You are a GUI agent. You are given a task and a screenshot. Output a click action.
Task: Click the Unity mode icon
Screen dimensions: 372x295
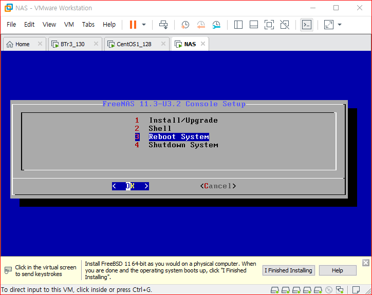(x=285, y=25)
